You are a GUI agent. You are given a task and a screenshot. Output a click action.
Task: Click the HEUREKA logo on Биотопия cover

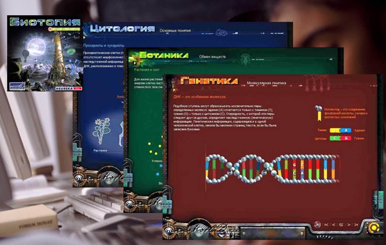tap(69, 88)
